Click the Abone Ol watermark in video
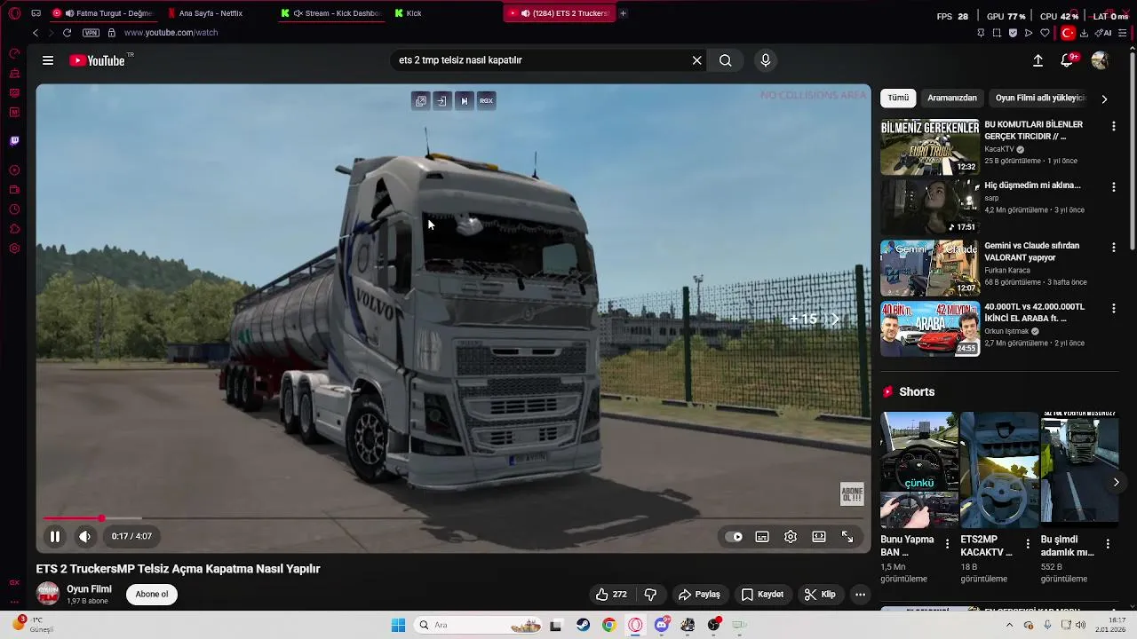The width and height of the screenshot is (1137, 639). pyautogui.click(x=852, y=494)
